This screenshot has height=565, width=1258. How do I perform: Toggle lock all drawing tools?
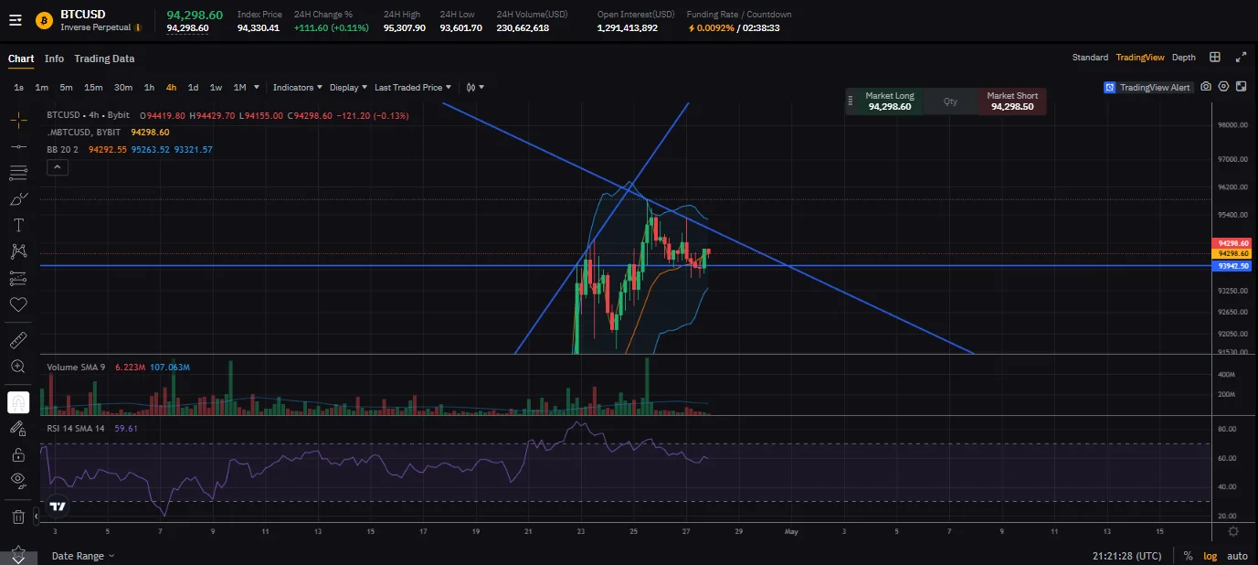tap(18, 454)
